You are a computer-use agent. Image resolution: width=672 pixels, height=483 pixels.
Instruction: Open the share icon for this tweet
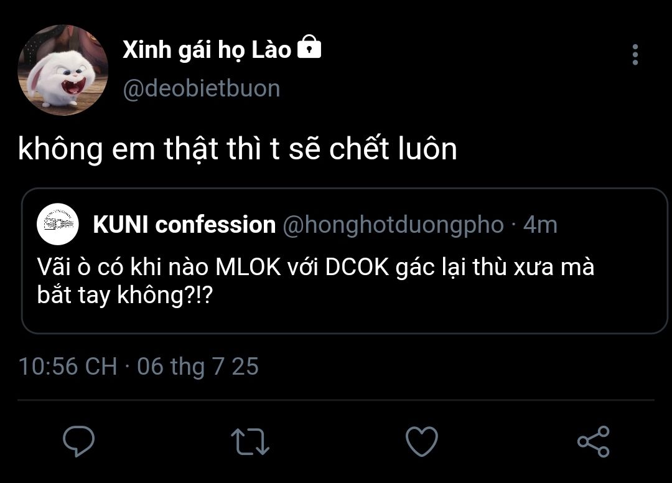pyautogui.click(x=593, y=441)
